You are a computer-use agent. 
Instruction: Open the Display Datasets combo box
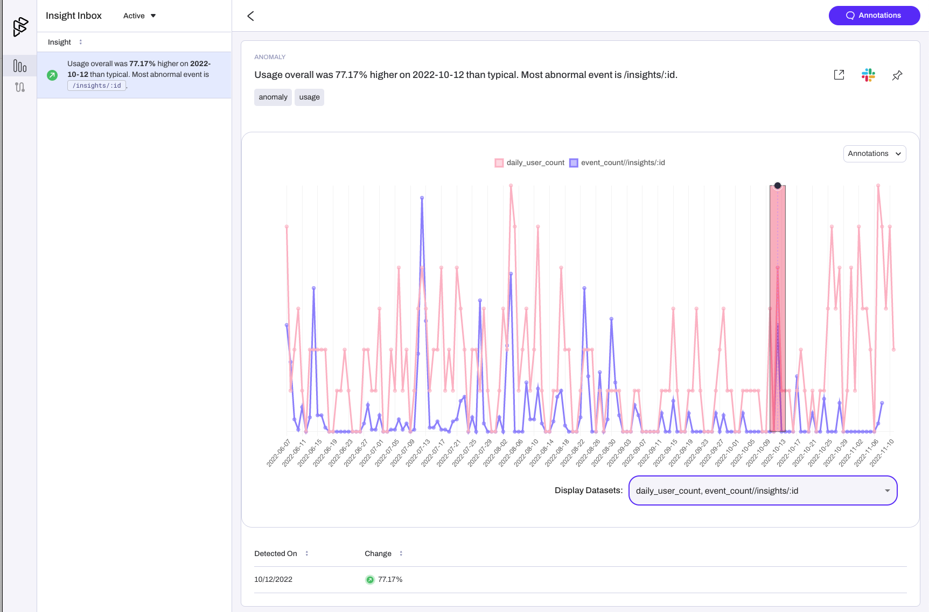pyautogui.click(x=763, y=490)
